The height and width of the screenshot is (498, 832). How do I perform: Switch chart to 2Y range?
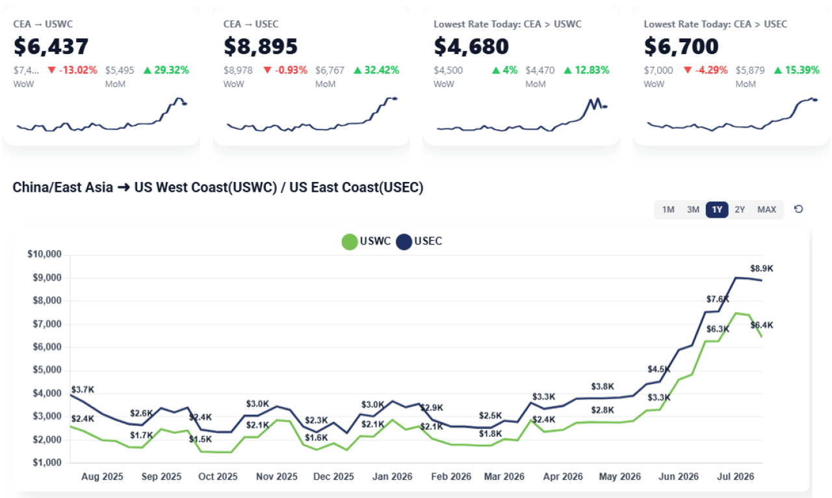click(x=740, y=209)
